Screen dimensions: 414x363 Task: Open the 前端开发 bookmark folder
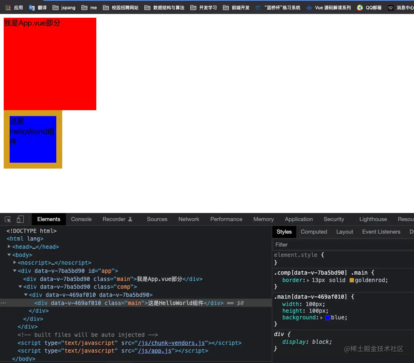[236, 8]
